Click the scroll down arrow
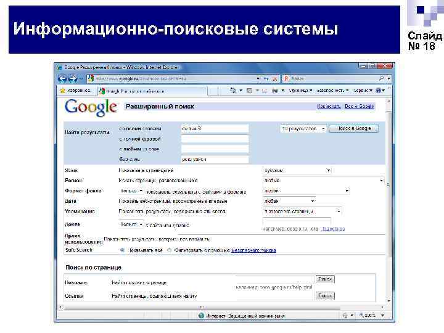This screenshot has width=444, height=333. click(388, 302)
